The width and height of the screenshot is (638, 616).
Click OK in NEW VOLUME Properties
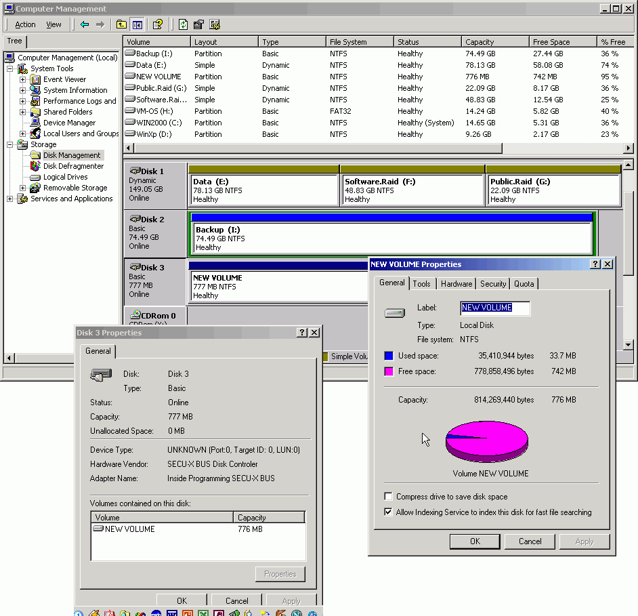pyautogui.click(x=475, y=541)
